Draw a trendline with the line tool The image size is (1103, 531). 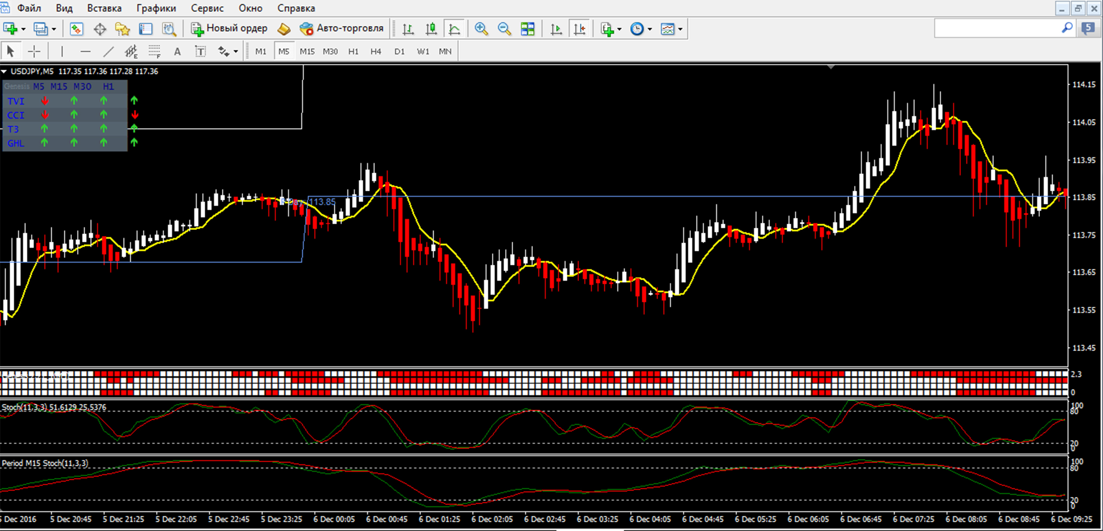click(108, 52)
